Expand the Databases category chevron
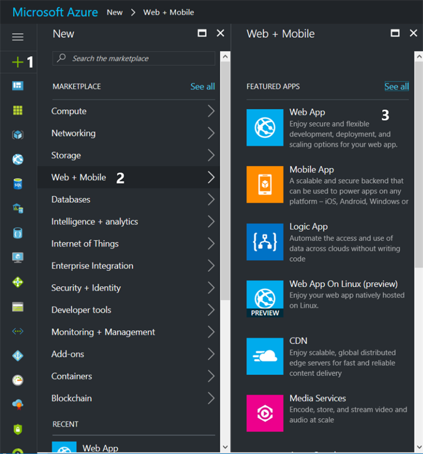Viewport: 423px width, 454px height. pyautogui.click(x=211, y=199)
